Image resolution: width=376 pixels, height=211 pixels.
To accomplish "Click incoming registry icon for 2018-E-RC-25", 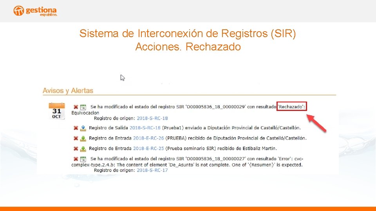I will [83, 149].
